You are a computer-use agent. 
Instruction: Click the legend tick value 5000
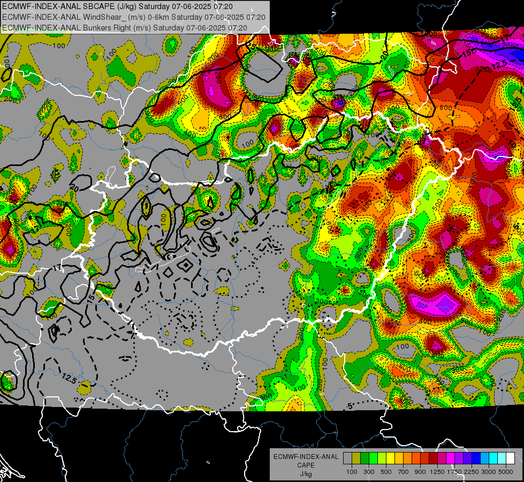pos(506,472)
